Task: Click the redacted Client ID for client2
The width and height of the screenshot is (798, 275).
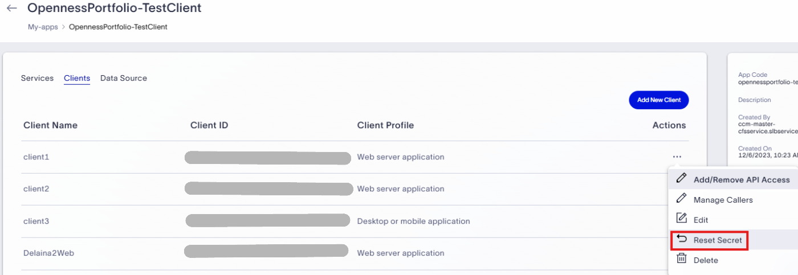Action: click(269, 188)
